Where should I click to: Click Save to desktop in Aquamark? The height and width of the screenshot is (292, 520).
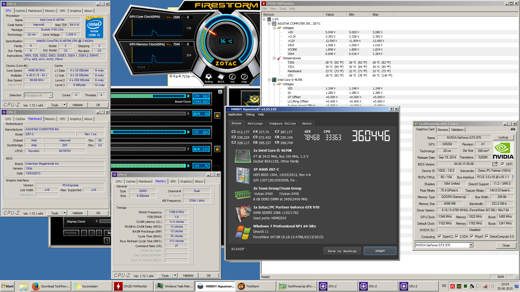pyautogui.click(x=342, y=251)
